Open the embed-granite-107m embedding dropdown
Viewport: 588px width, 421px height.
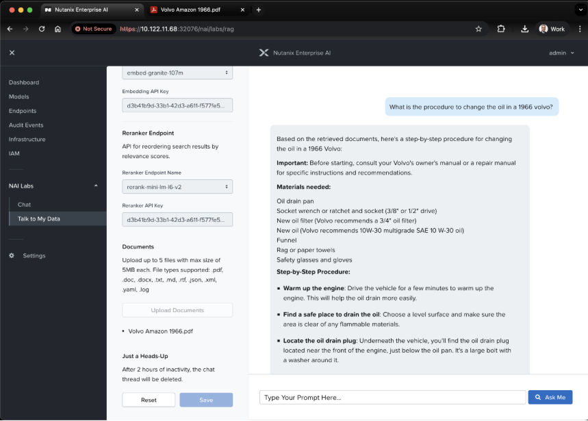177,73
